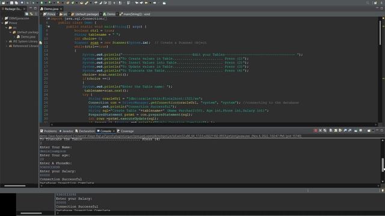The height and width of the screenshot is (216, 385).
Task: Terminate the program with the red square
Action: [315, 131]
